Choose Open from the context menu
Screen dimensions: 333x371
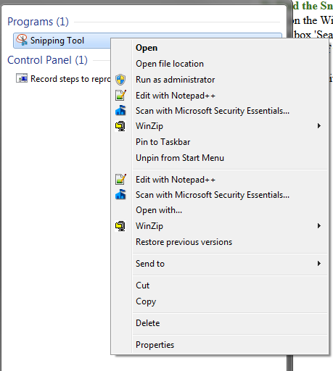(x=147, y=48)
